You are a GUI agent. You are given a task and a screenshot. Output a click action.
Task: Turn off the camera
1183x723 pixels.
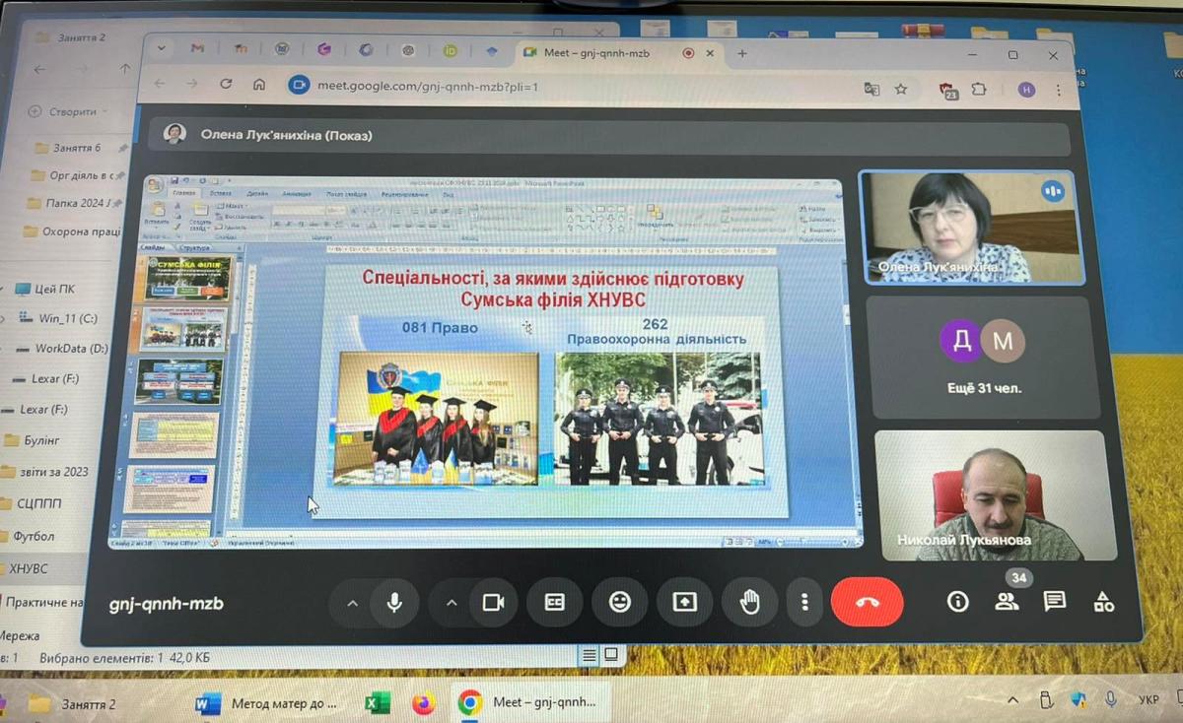pos(493,603)
